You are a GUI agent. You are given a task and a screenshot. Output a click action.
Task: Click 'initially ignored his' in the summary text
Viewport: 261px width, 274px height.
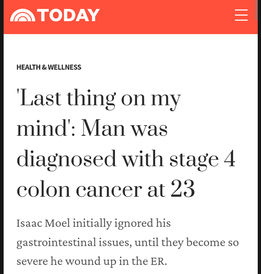click(121, 223)
